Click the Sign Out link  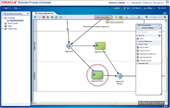(x=160, y=3)
